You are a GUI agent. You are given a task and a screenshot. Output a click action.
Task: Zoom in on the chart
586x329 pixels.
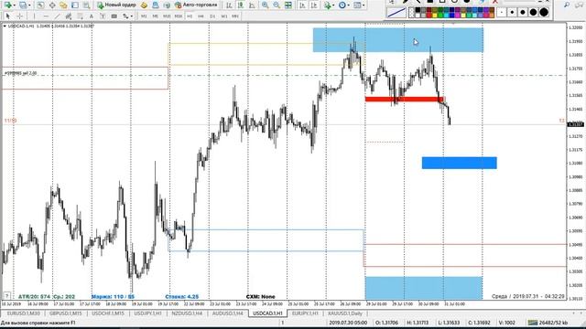(x=265, y=5)
